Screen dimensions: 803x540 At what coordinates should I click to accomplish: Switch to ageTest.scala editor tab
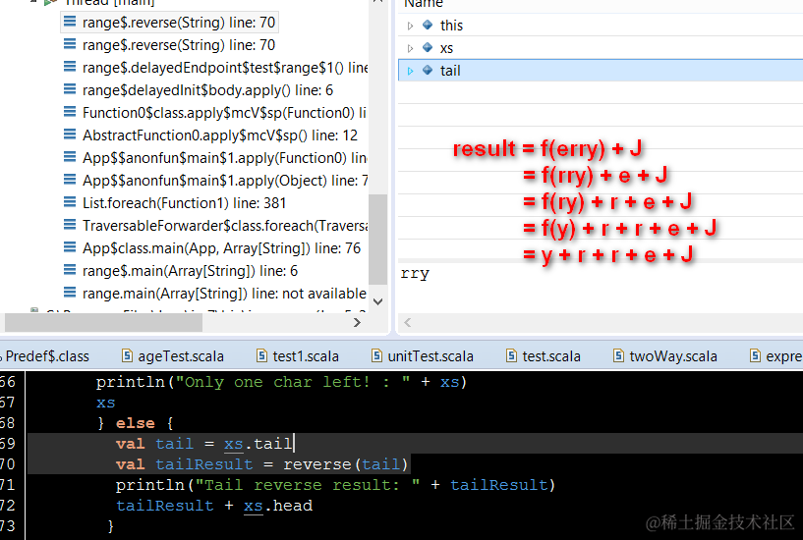pyautogui.click(x=173, y=355)
